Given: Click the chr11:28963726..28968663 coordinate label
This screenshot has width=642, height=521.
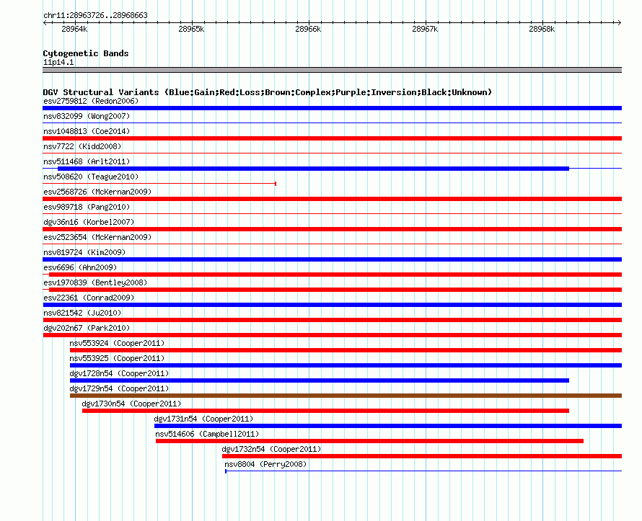Looking at the screenshot, I should click(x=95, y=15).
